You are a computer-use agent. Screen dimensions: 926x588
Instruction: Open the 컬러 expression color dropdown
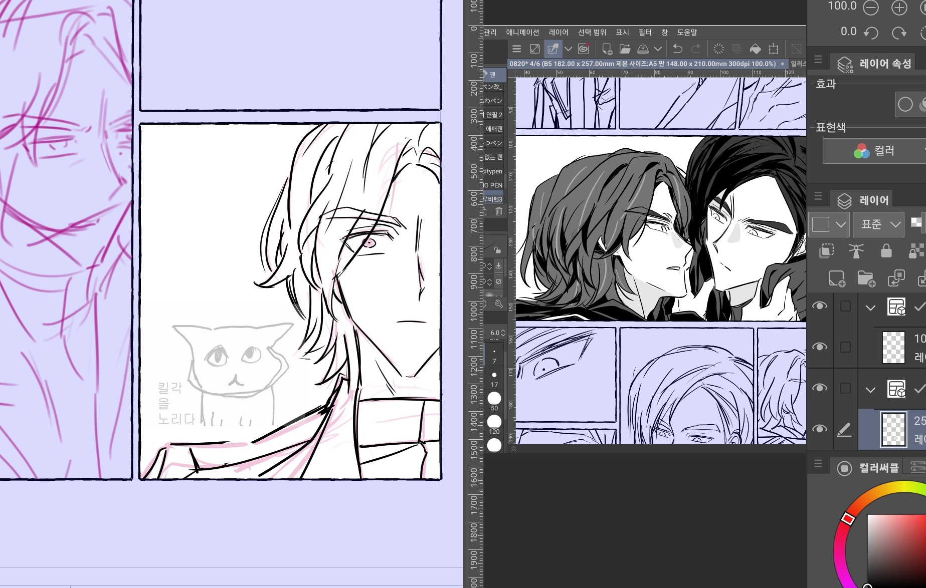(874, 151)
